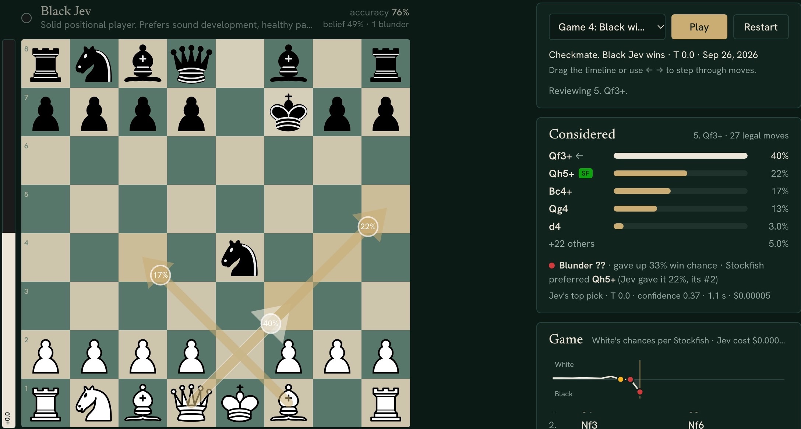Click the white bishop on c1
801x429 pixels.
pos(142,403)
